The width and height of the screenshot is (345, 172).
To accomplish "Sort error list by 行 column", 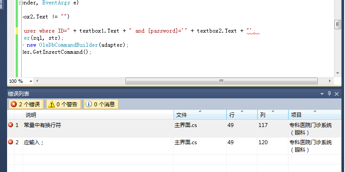I will coord(242,115).
